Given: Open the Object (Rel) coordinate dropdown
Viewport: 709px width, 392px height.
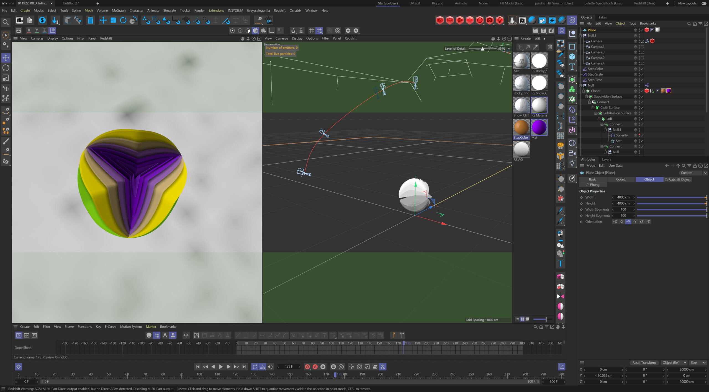Looking at the screenshot, I should [x=674, y=363].
